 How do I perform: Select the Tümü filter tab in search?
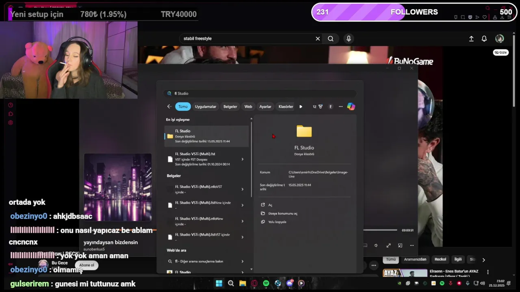point(183,107)
